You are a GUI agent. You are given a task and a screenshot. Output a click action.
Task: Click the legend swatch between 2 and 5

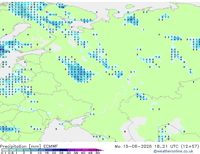(27, 150)
